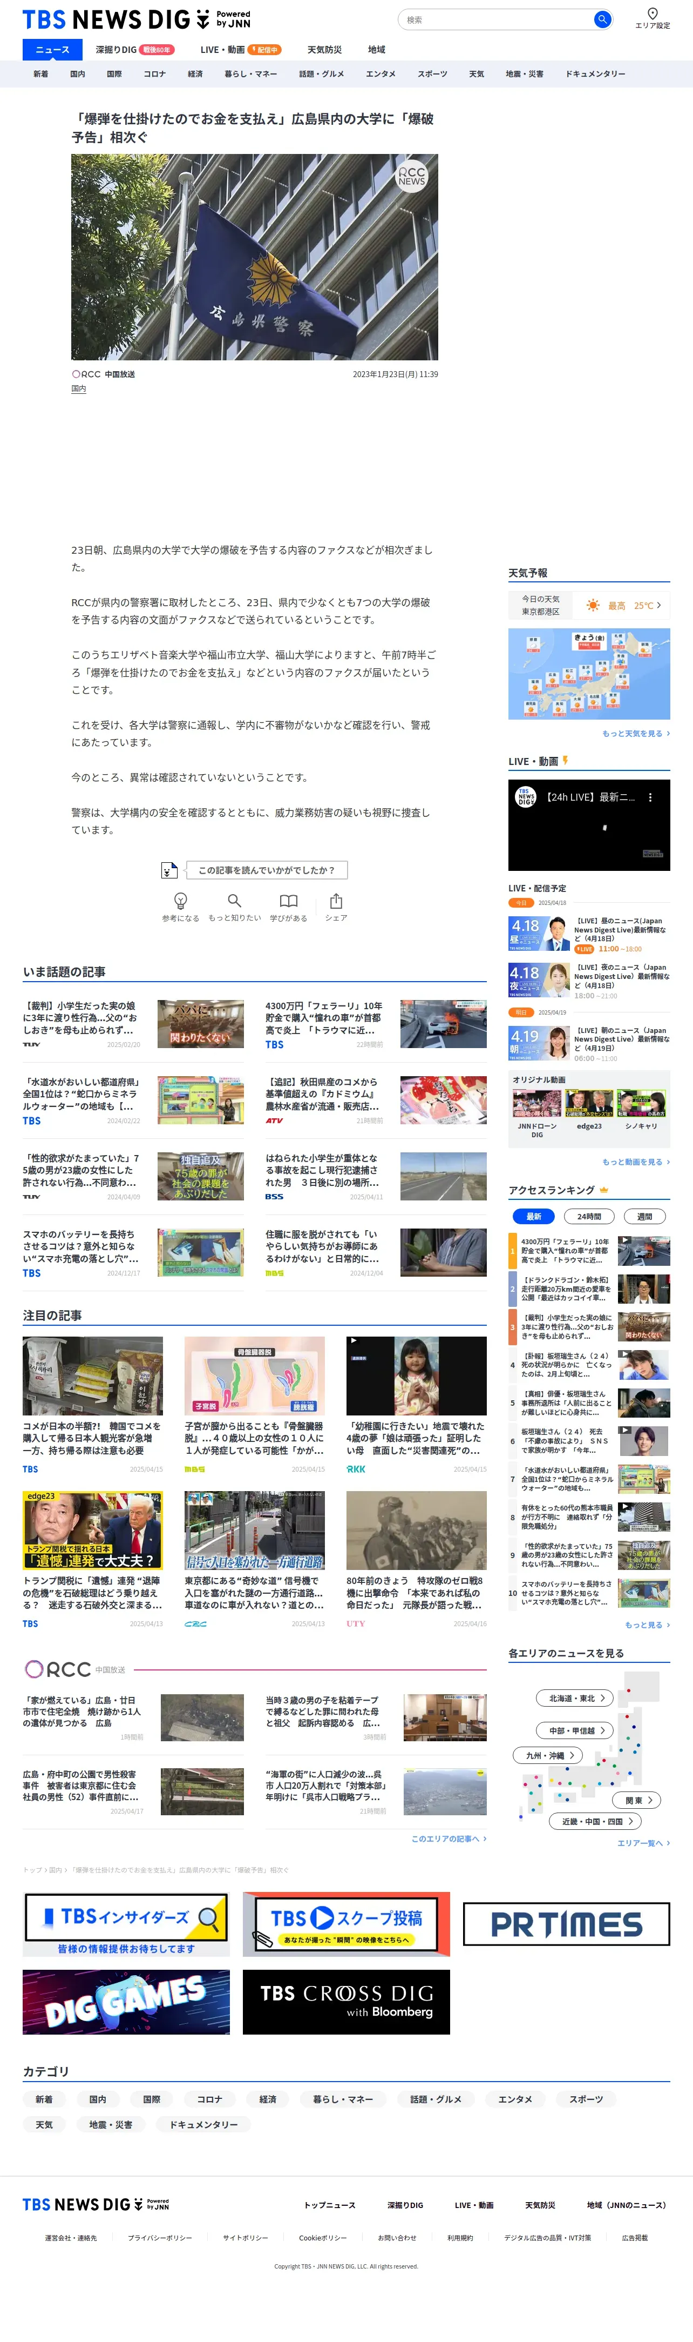Follow the もっと天気を見る link
The height and width of the screenshot is (2342, 693).
tap(636, 734)
